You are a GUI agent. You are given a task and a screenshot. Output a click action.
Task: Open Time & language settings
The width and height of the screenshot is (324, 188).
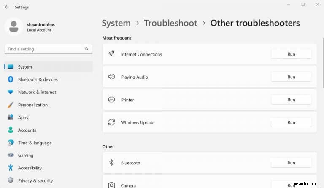click(49, 143)
